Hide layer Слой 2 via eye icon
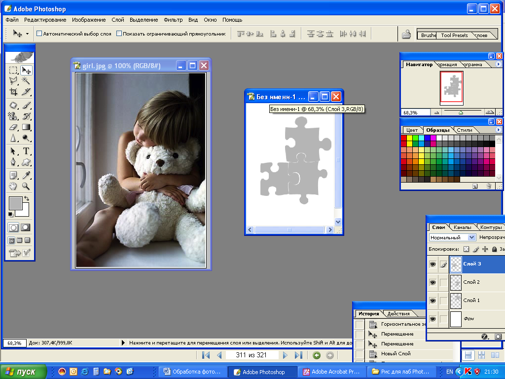Screen dimensions: 505x379 coord(433,282)
